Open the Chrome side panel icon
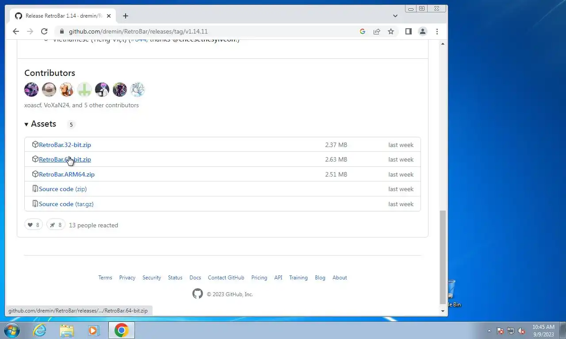The width and height of the screenshot is (566, 339). (409, 31)
